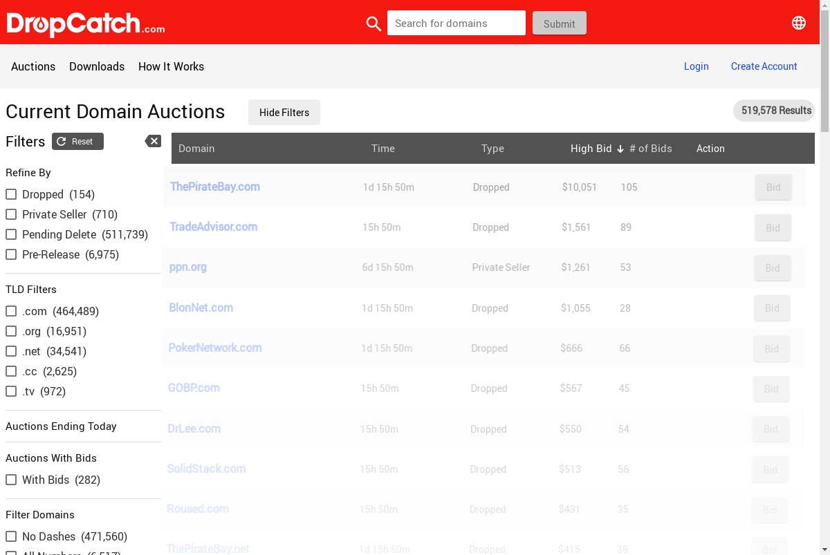Open the Downloads menu
Image resolution: width=830 pixels, height=555 pixels.
click(x=97, y=66)
